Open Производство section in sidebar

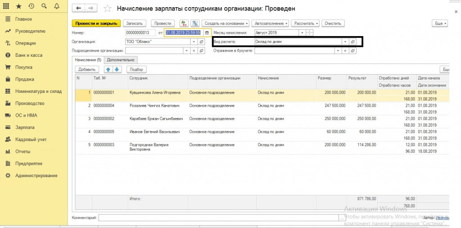coord(30,103)
